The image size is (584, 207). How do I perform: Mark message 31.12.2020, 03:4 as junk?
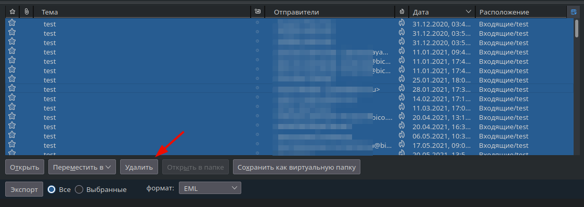[x=401, y=23]
